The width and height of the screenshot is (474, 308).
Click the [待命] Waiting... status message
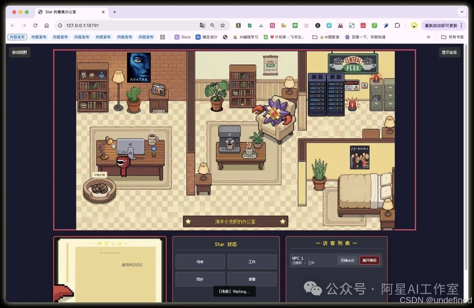(x=234, y=291)
